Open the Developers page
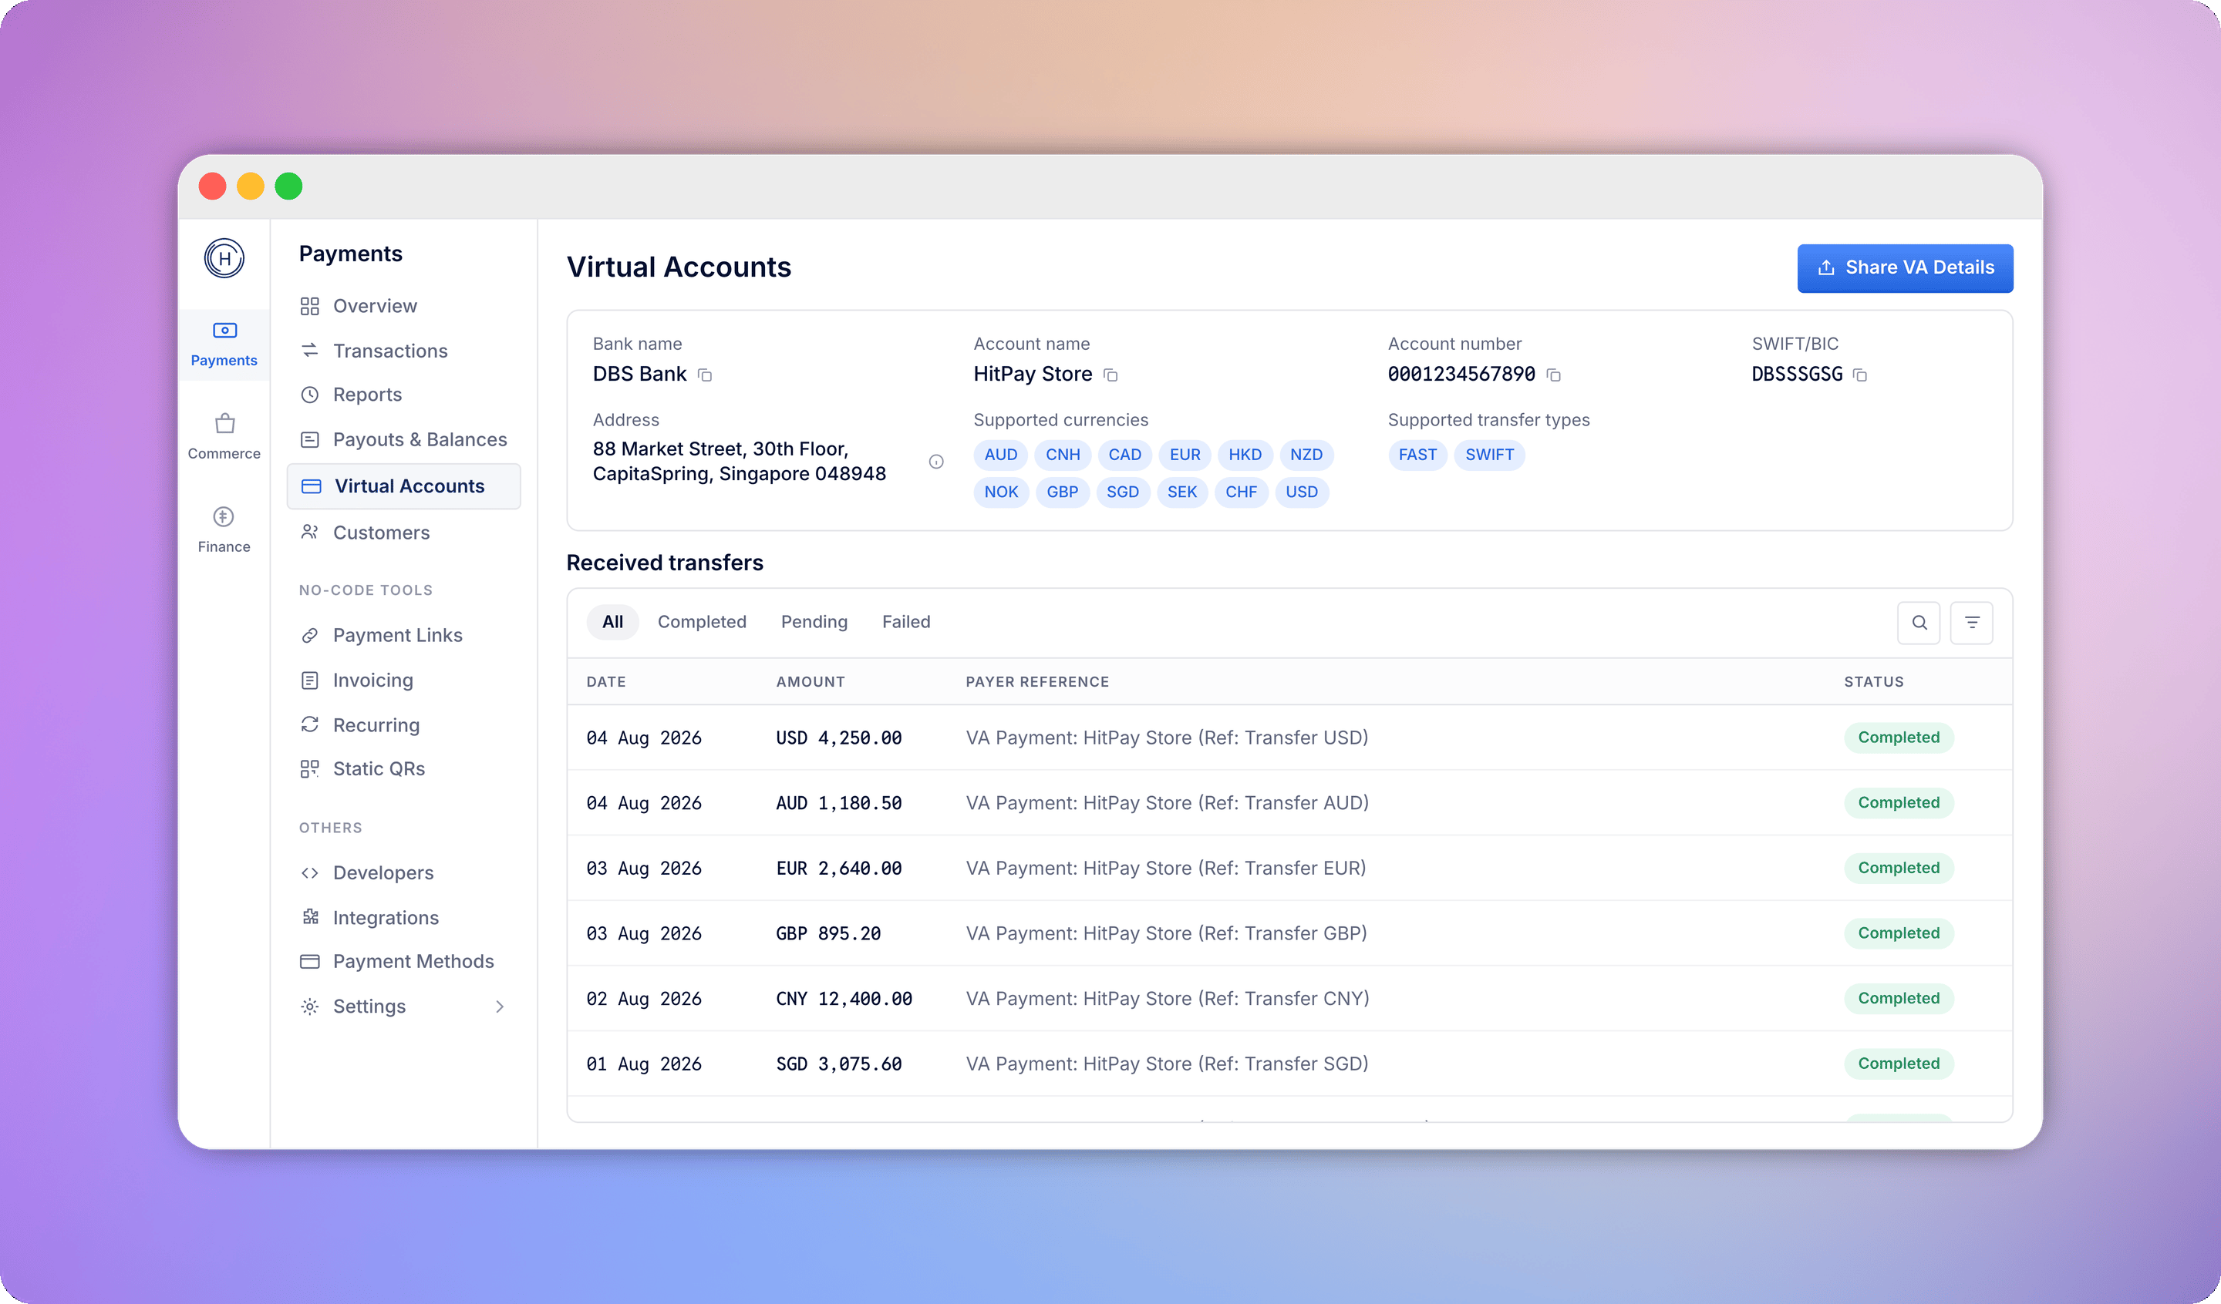Screen dimensions: 2221x1304 coord(383,873)
